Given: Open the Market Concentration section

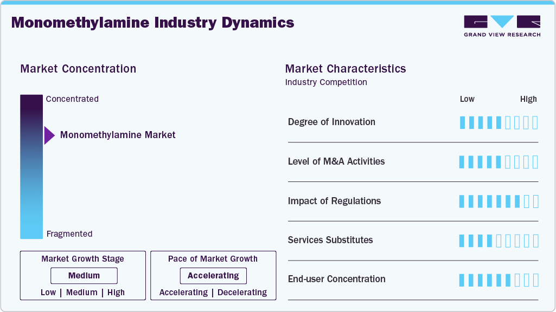Looking at the screenshot, I should 78,69.
